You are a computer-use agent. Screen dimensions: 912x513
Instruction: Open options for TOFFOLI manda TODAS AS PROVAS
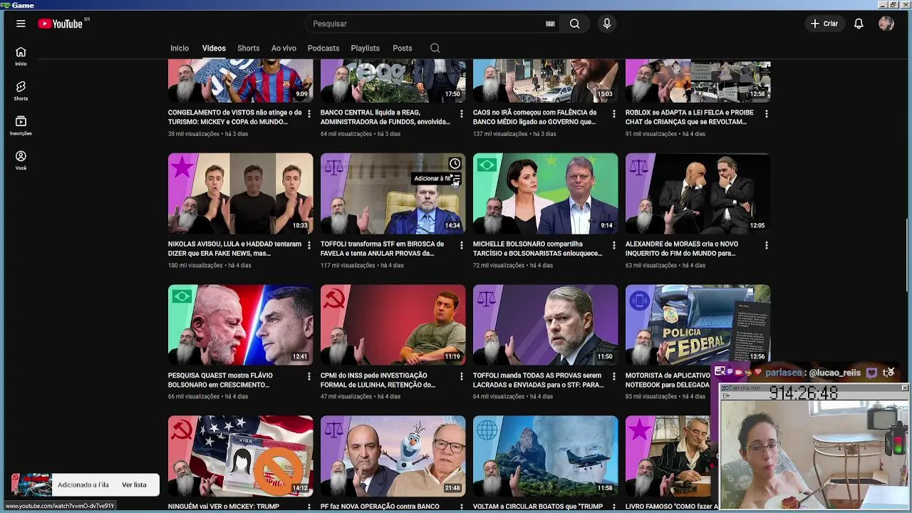click(x=613, y=376)
